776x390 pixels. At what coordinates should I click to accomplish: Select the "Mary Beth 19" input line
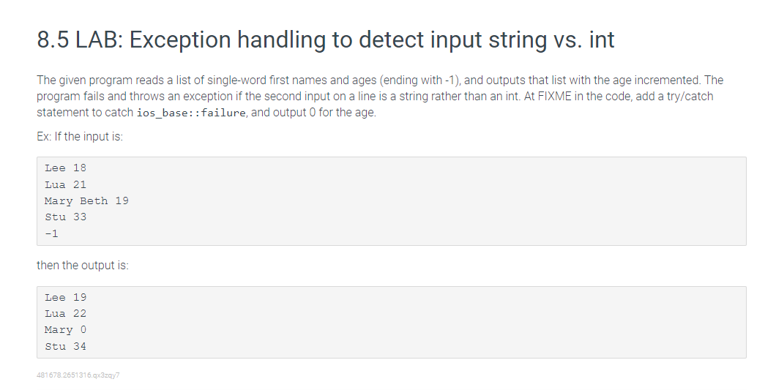[86, 201]
